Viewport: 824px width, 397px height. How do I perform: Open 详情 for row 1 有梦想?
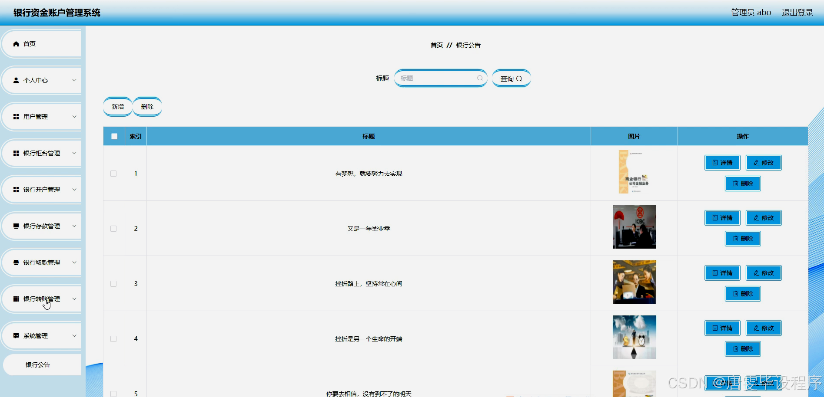coord(722,163)
